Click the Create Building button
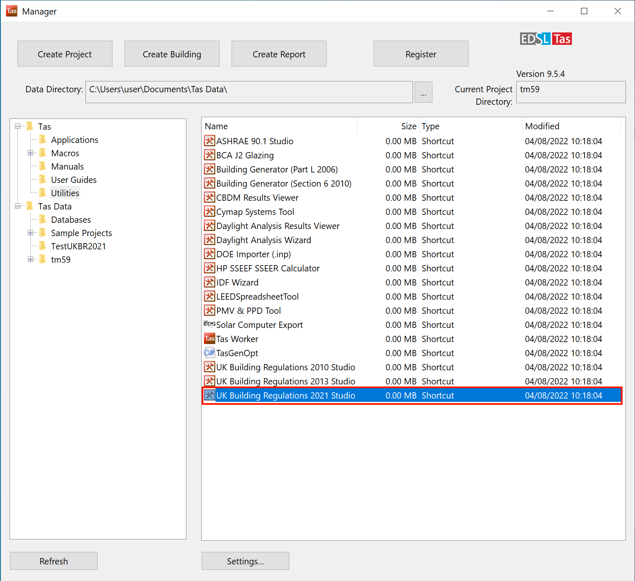The width and height of the screenshot is (635, 581). click(x=172, y=54)
